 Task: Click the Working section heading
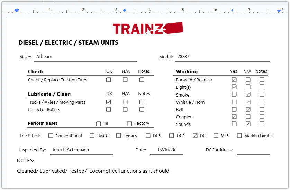(x=187, y=71)
